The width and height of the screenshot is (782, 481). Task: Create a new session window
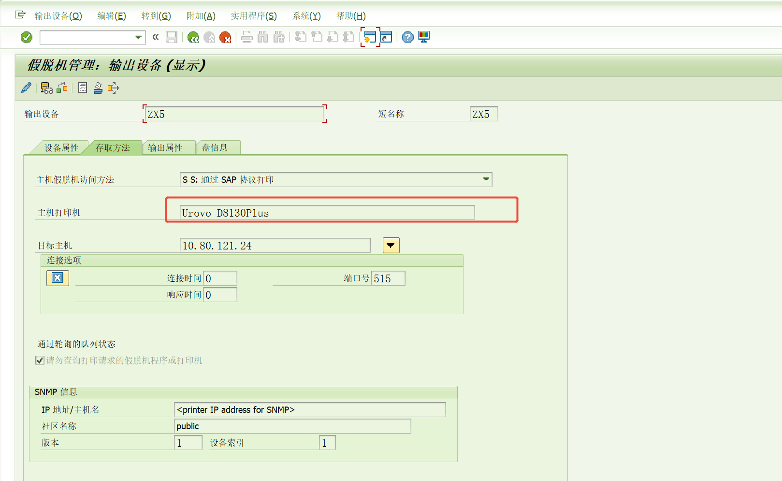[x=370, y=37]
